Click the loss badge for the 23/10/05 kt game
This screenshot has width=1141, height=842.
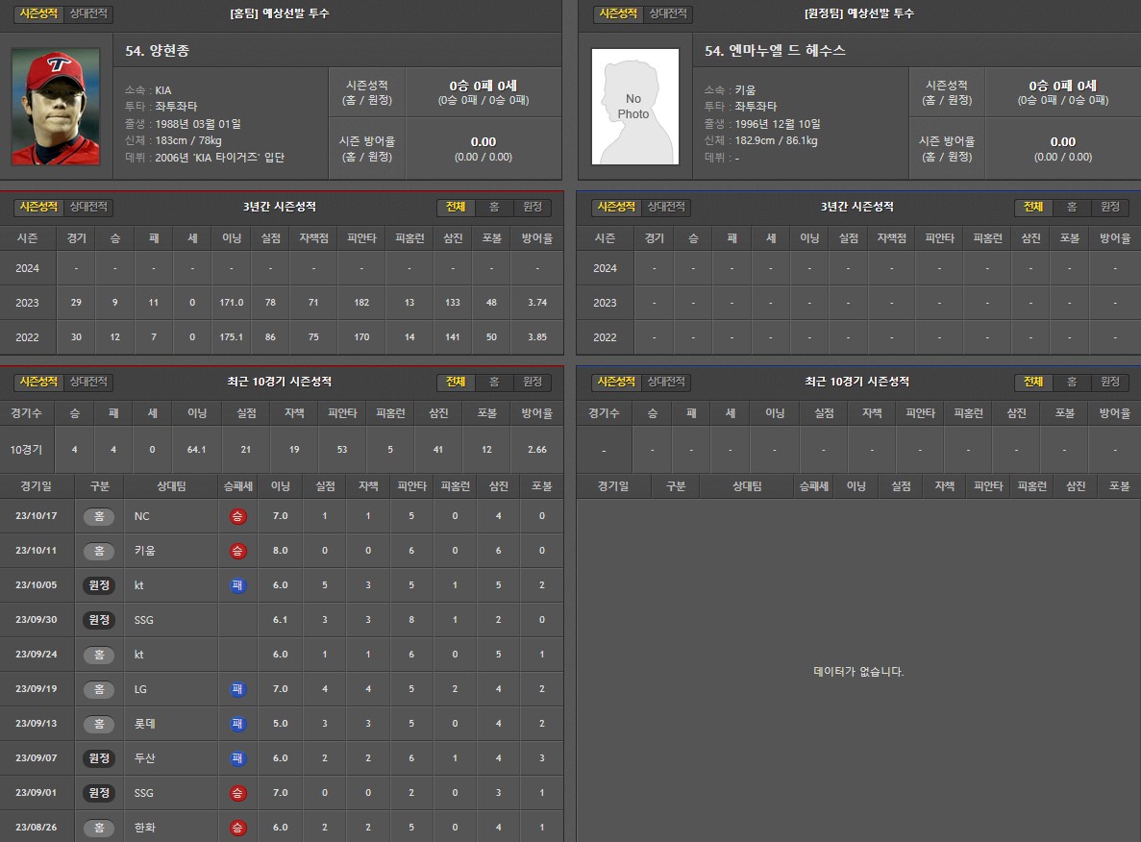[x=237, y=585]
